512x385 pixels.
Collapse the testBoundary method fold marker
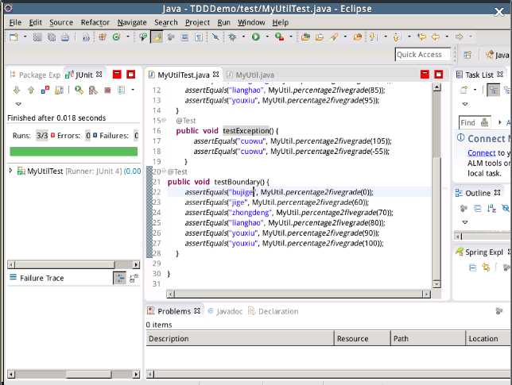click(165, 171)
